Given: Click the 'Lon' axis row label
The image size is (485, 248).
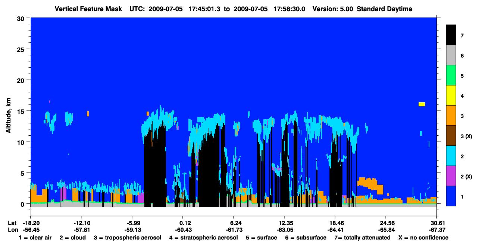Looking at the screenshot, I should tap(12, 230).
